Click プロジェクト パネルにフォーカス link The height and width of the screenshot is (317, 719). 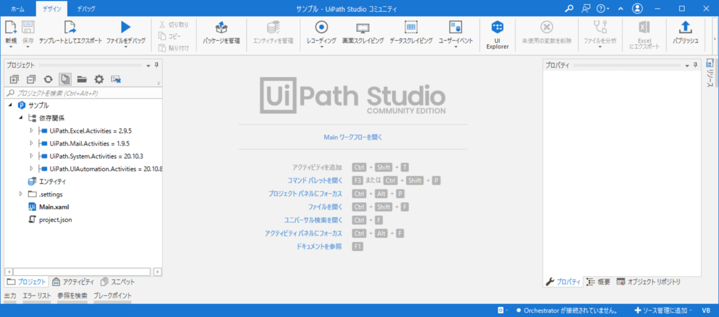click(x=305, y=193)
